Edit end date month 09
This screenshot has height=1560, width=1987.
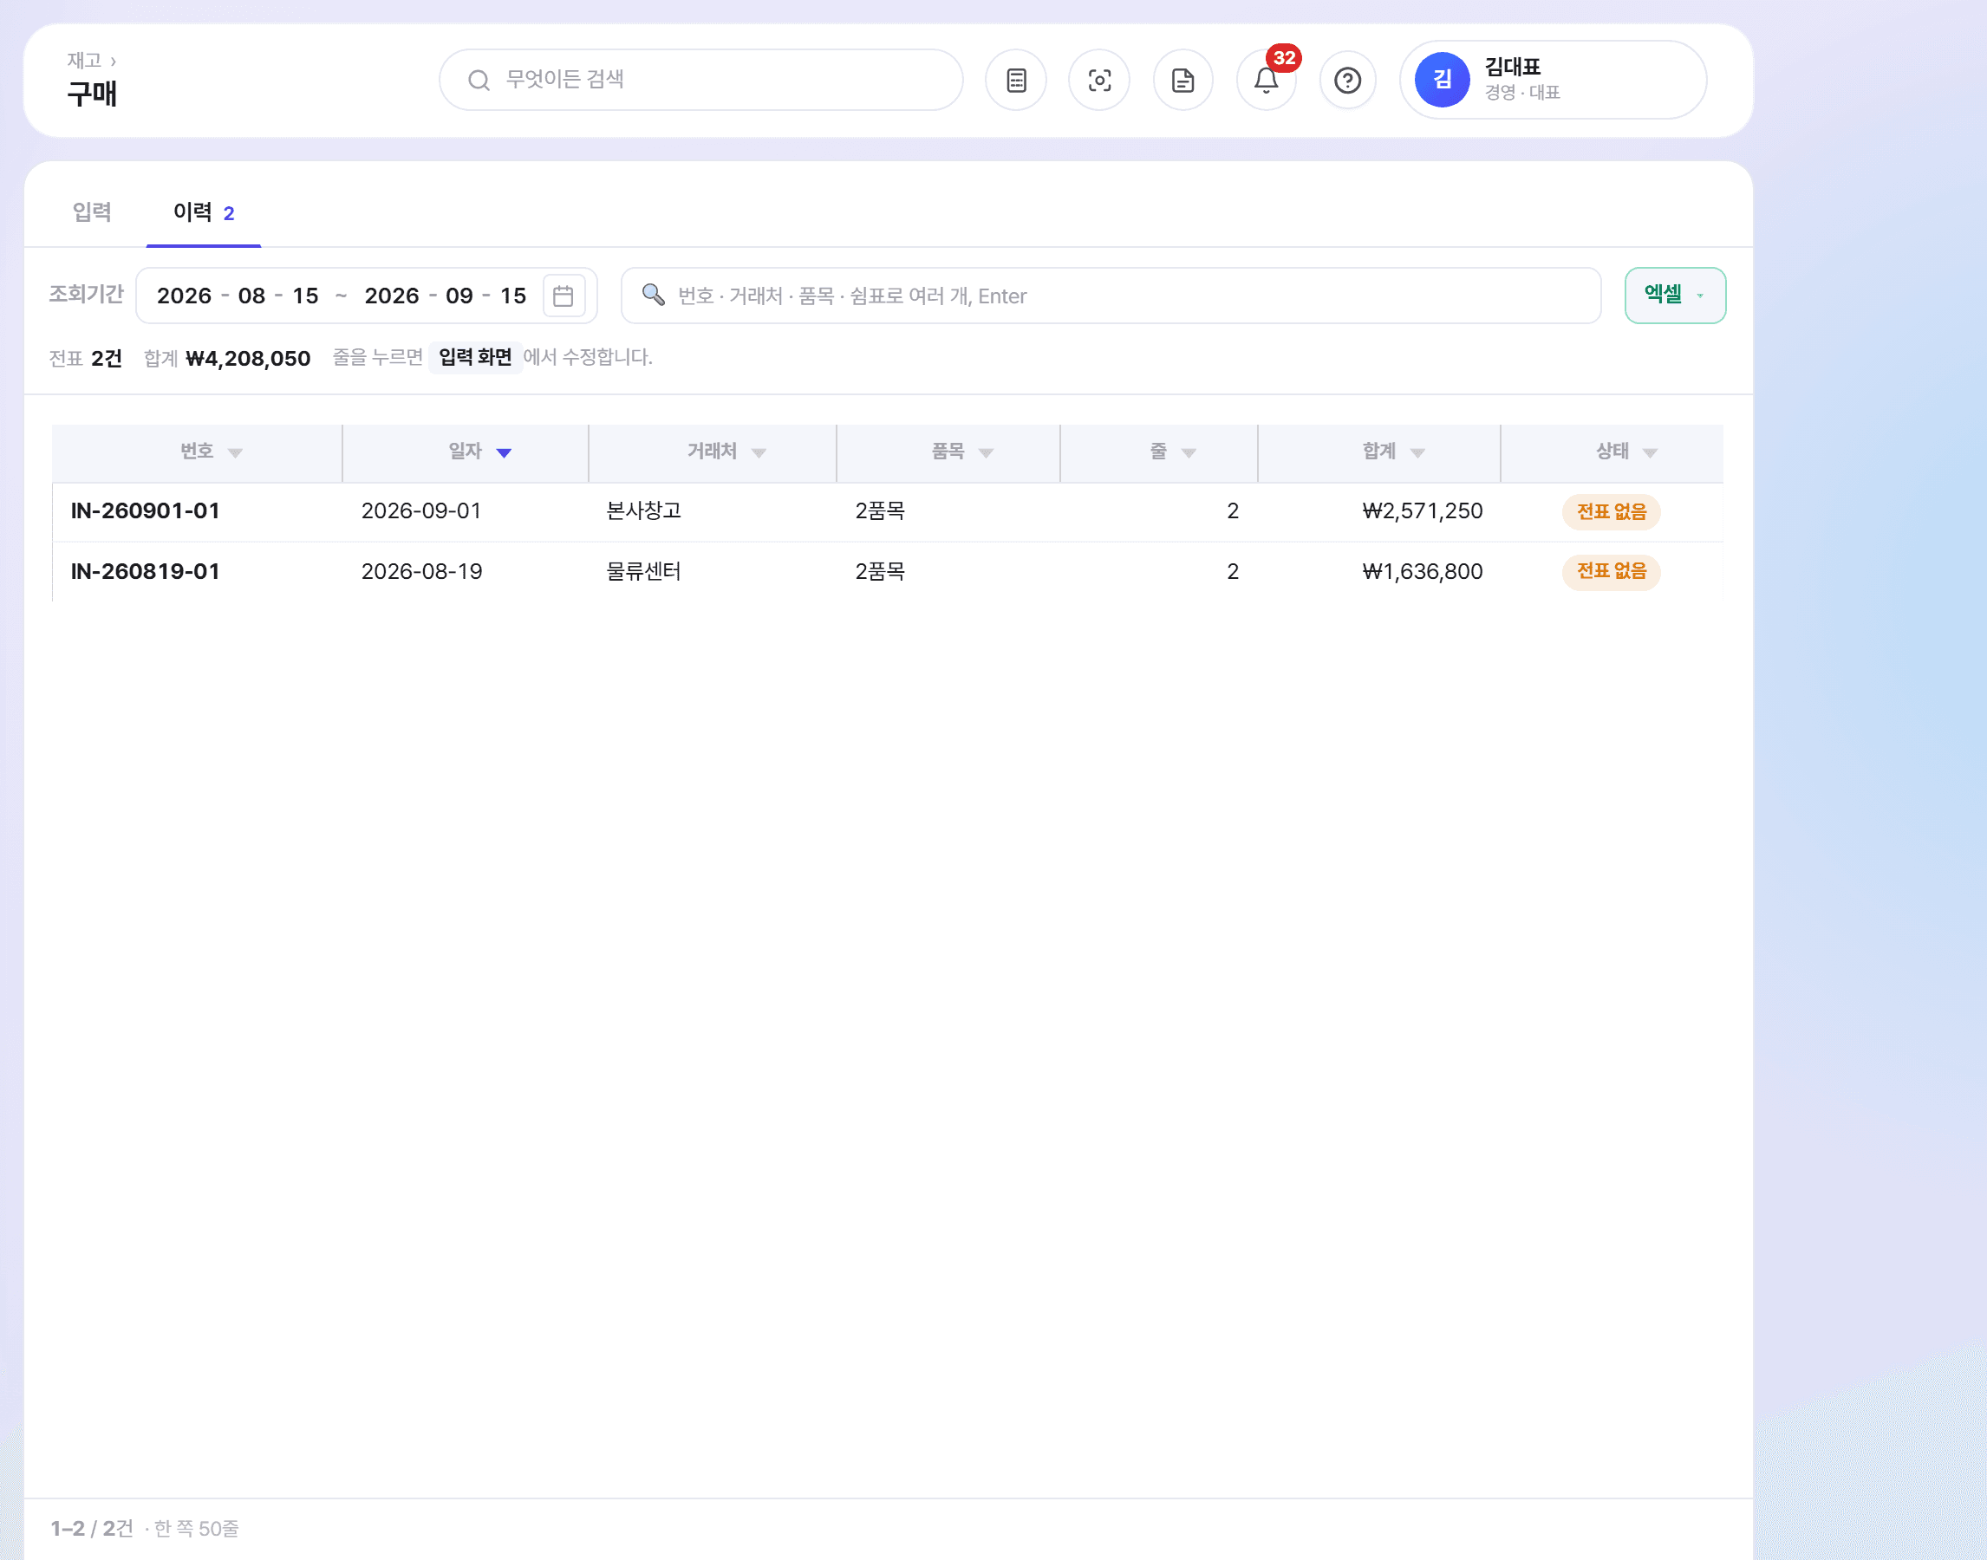(459, 296)
